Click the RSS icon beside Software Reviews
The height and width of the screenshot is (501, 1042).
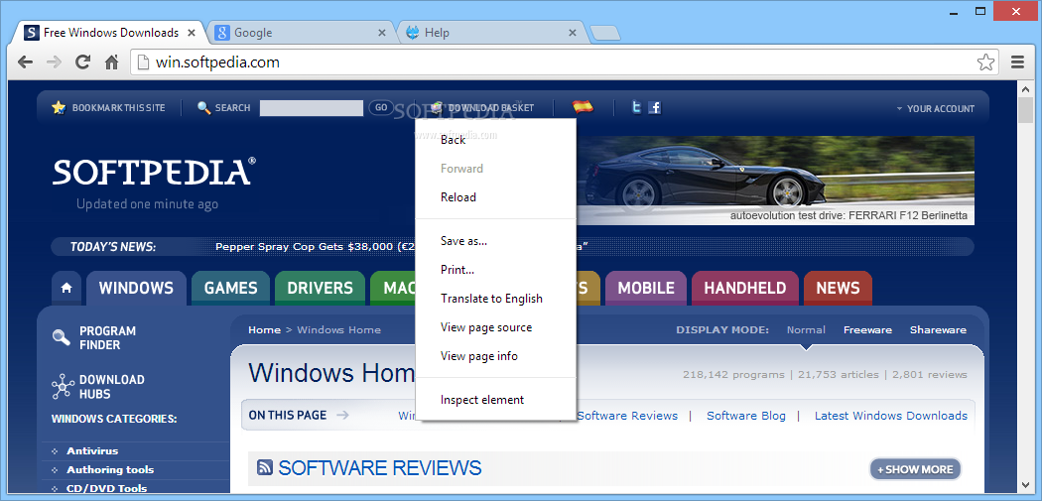(x=265, y=468)
